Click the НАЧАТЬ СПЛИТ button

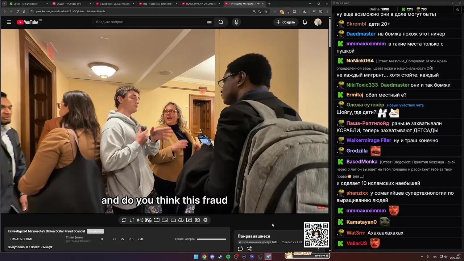click(21, 239)
